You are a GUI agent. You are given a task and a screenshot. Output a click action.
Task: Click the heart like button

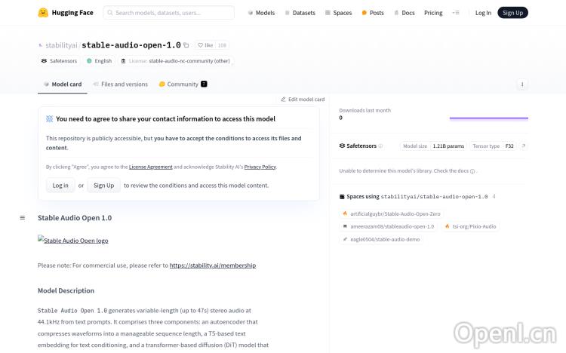tap(205, 45)
